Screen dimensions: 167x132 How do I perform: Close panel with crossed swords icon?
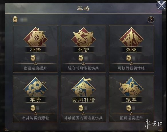162,5
